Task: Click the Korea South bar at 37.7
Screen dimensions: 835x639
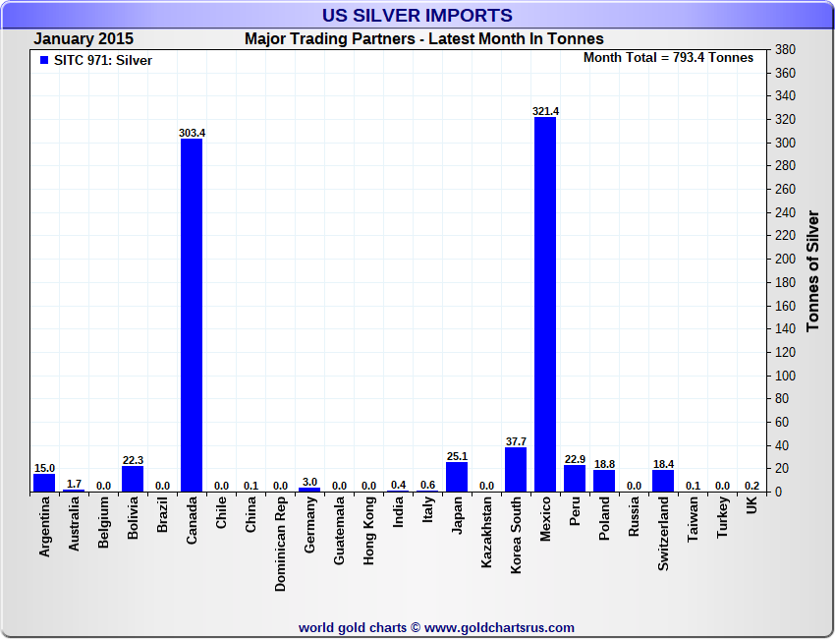Action: (x=516, y=470)
